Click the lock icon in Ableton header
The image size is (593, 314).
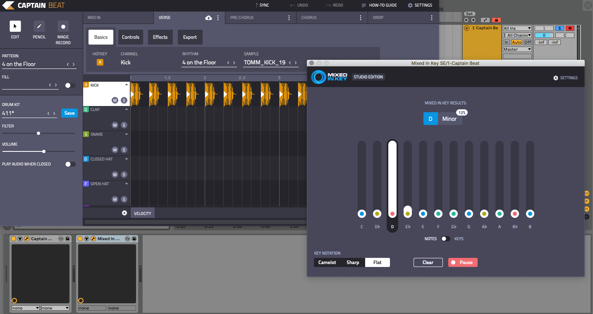coord(496,20)
